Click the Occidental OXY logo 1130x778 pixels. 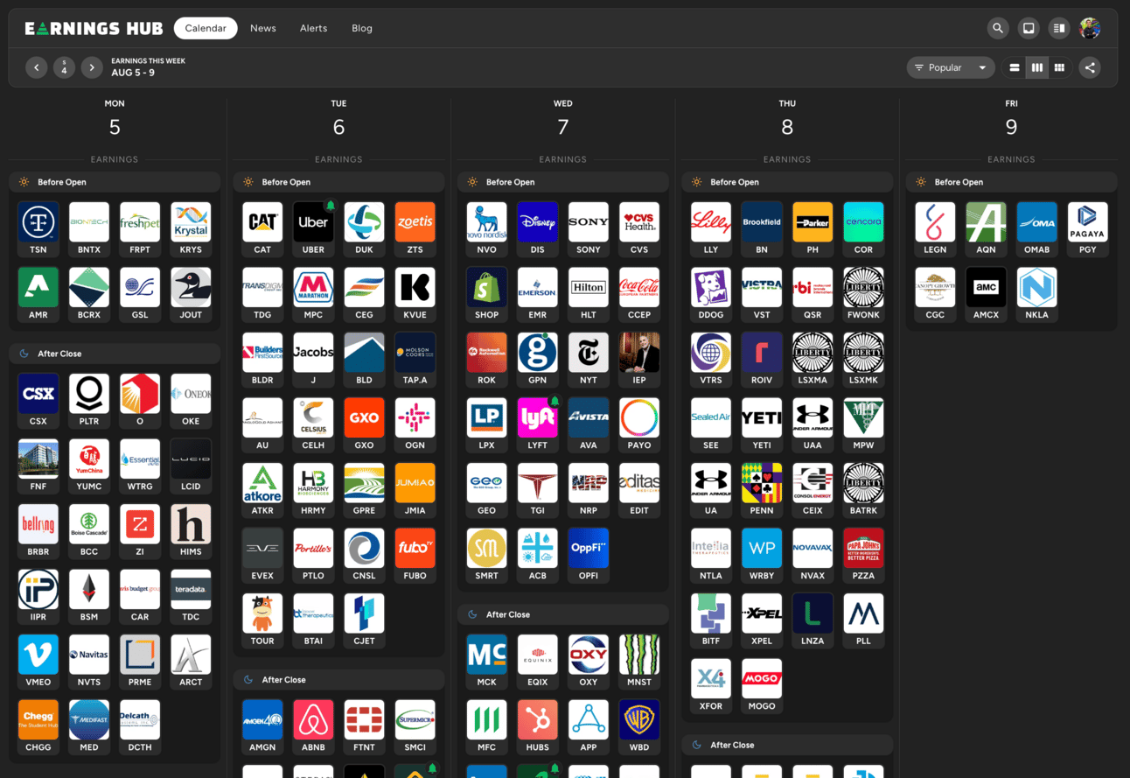click(589, 655)
